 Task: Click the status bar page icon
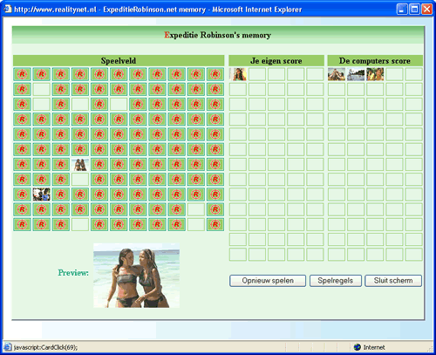click(8, 347)
